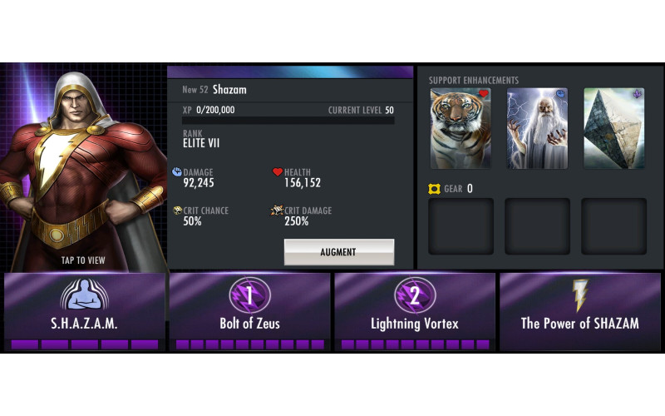The width and height of the screenshot is (665, 416).
Task: Click the red heart Health icon
Action: (x=278, y=172)
